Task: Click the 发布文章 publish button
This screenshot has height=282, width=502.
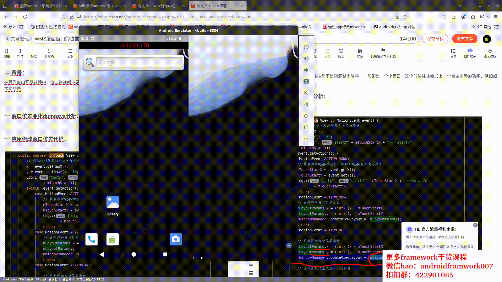Action: (465, 39)
